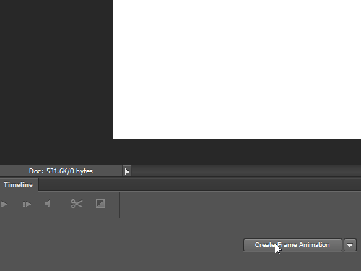Viewport: 361px width, 271px height.
Task: Click bottom-left corner of the white canvas
Action: [x=113, y=138]
